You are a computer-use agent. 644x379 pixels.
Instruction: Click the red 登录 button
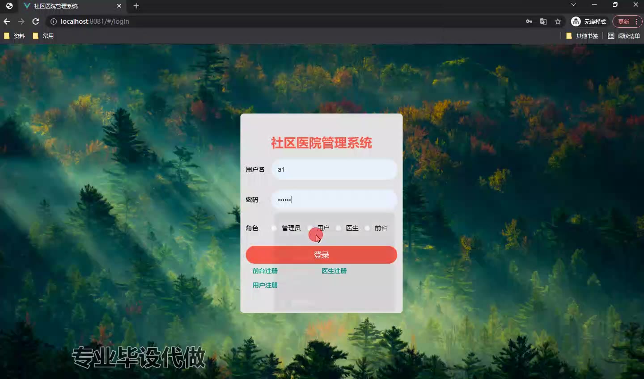pyautogui.click(x=321, y=255)
